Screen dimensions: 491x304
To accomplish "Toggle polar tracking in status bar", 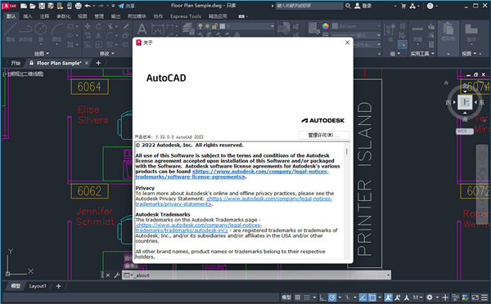I will (332, 297).
